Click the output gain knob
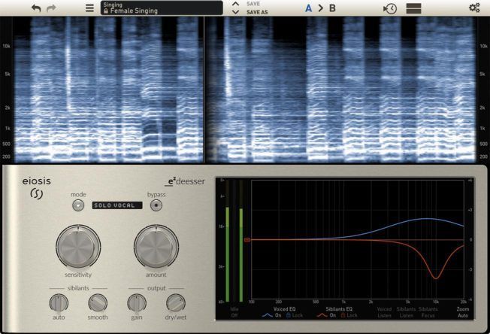Viewport: 490px width, 334px height. pos(137,303)
